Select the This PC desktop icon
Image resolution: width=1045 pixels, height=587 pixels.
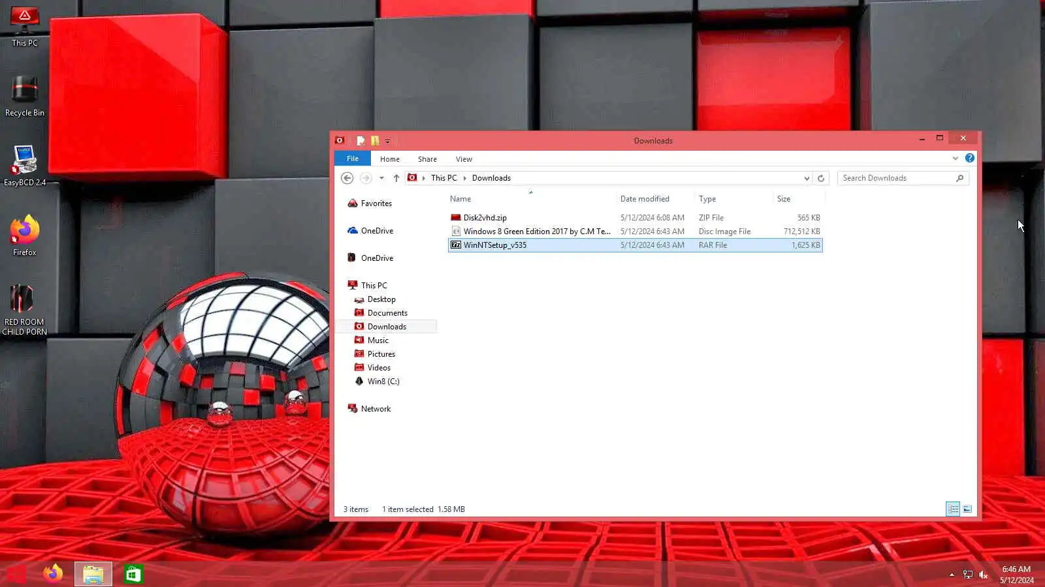pyautogui.click(x=25, y=26)
